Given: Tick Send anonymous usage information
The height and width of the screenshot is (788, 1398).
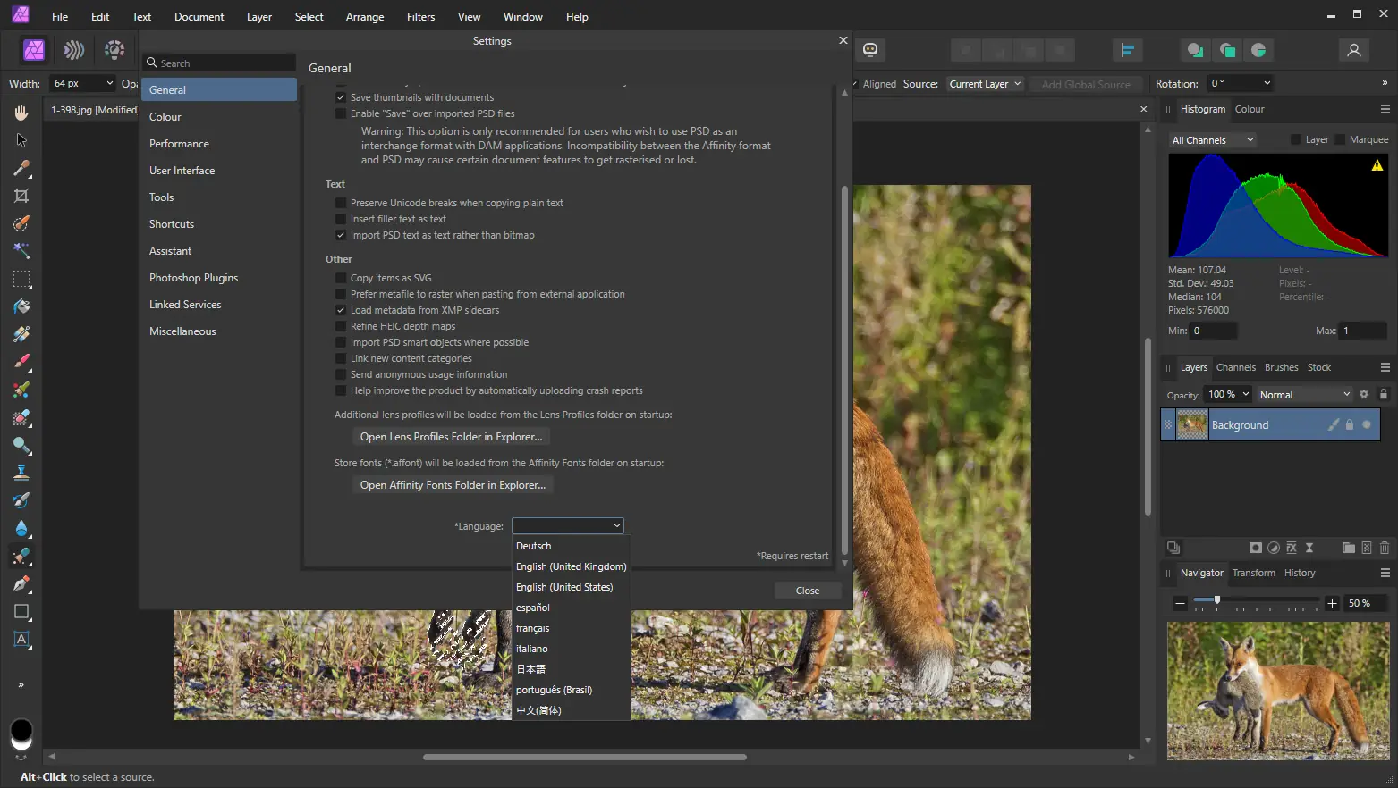Looking at the screenshot, I should [341, 374].
